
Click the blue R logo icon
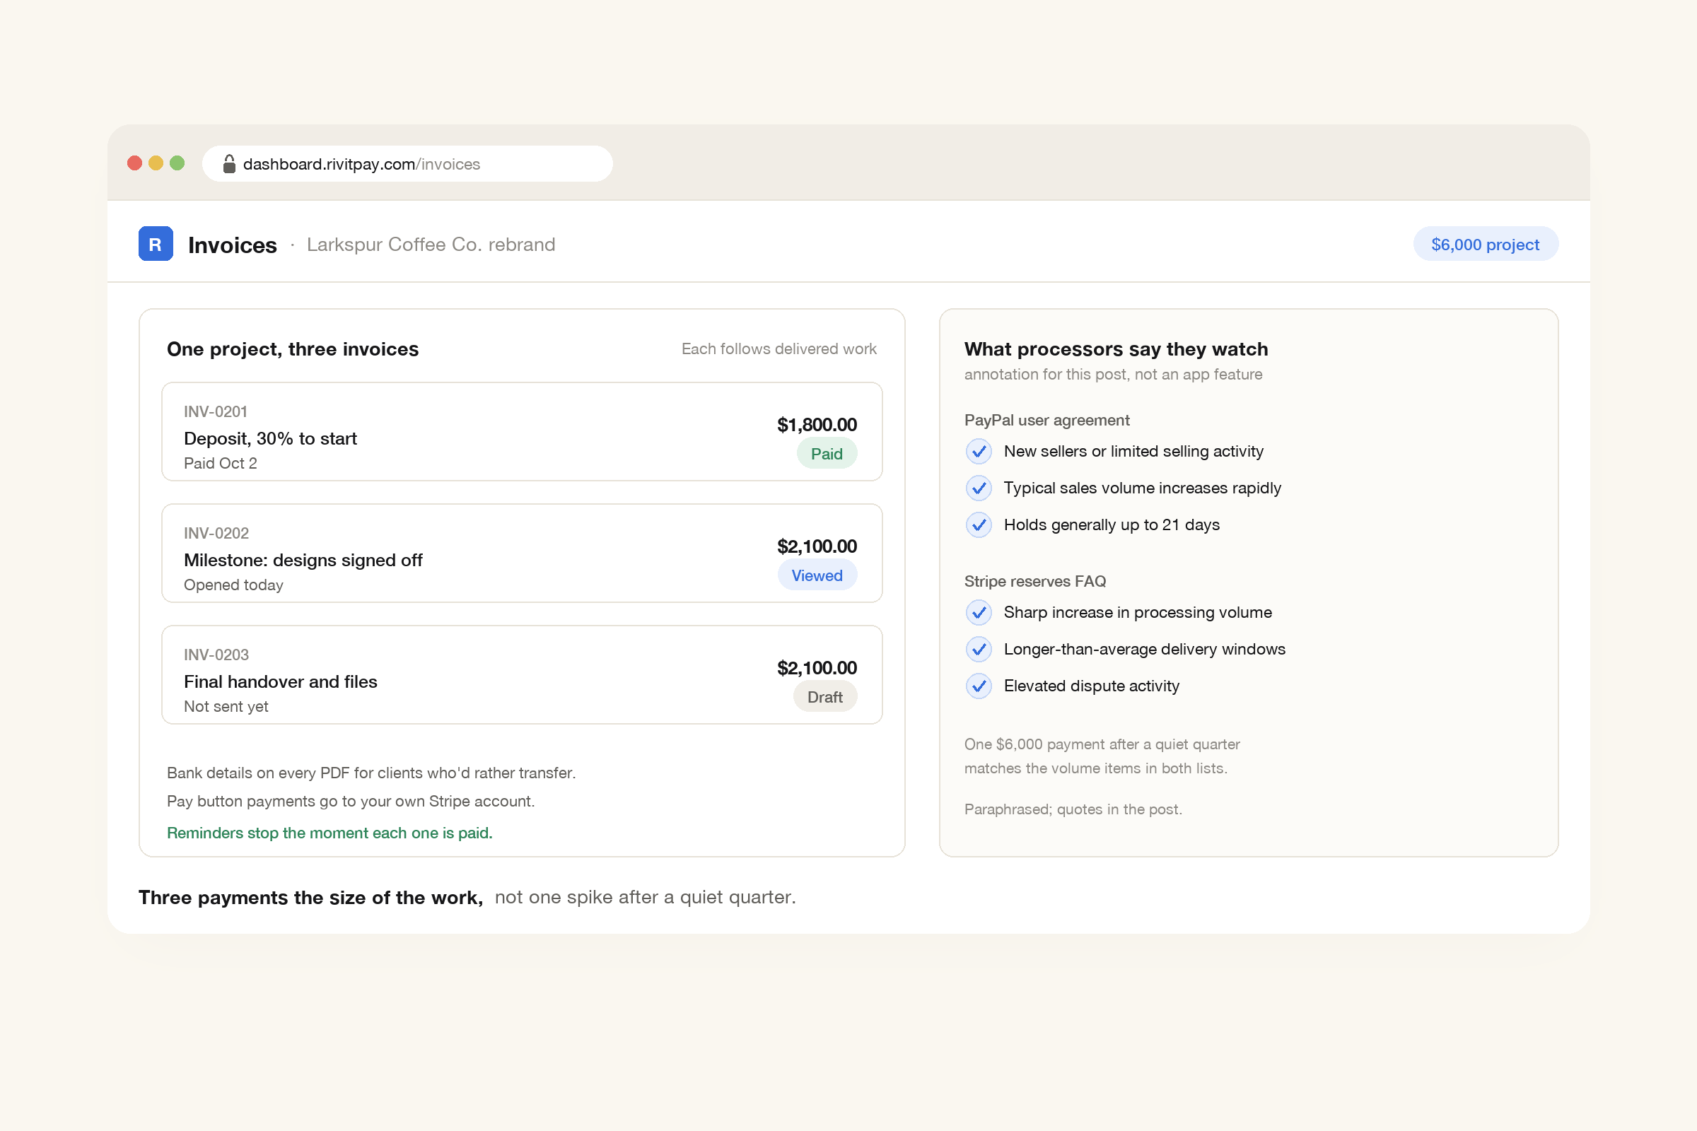[x=155, y=244]
